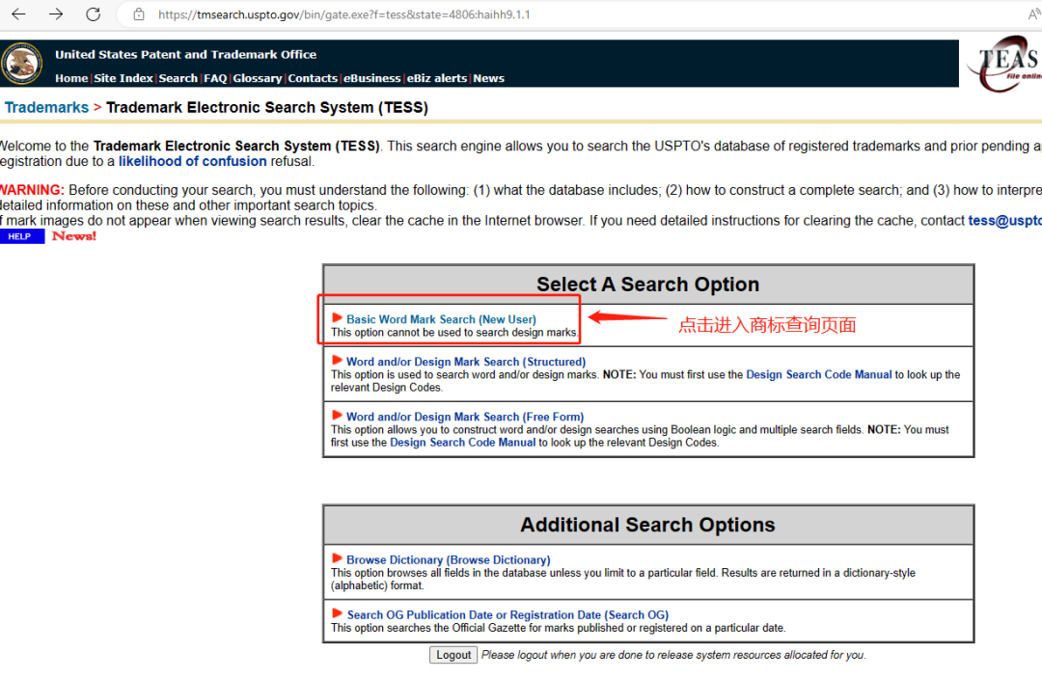Viewport: 1042px width, 679px height.
Task: Open Word and/or Design Mark Search (Structured)
Action: point(465,362)
